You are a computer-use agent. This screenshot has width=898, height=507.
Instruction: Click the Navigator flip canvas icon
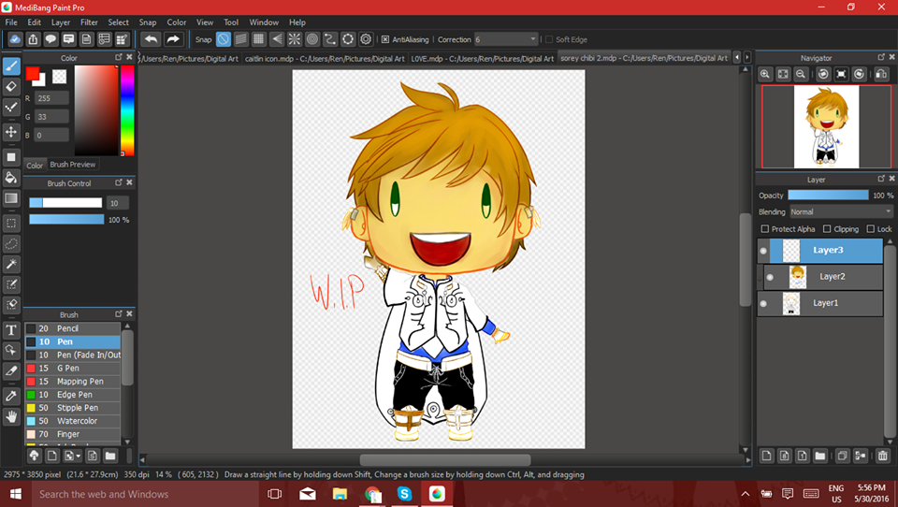click(881, 74)
